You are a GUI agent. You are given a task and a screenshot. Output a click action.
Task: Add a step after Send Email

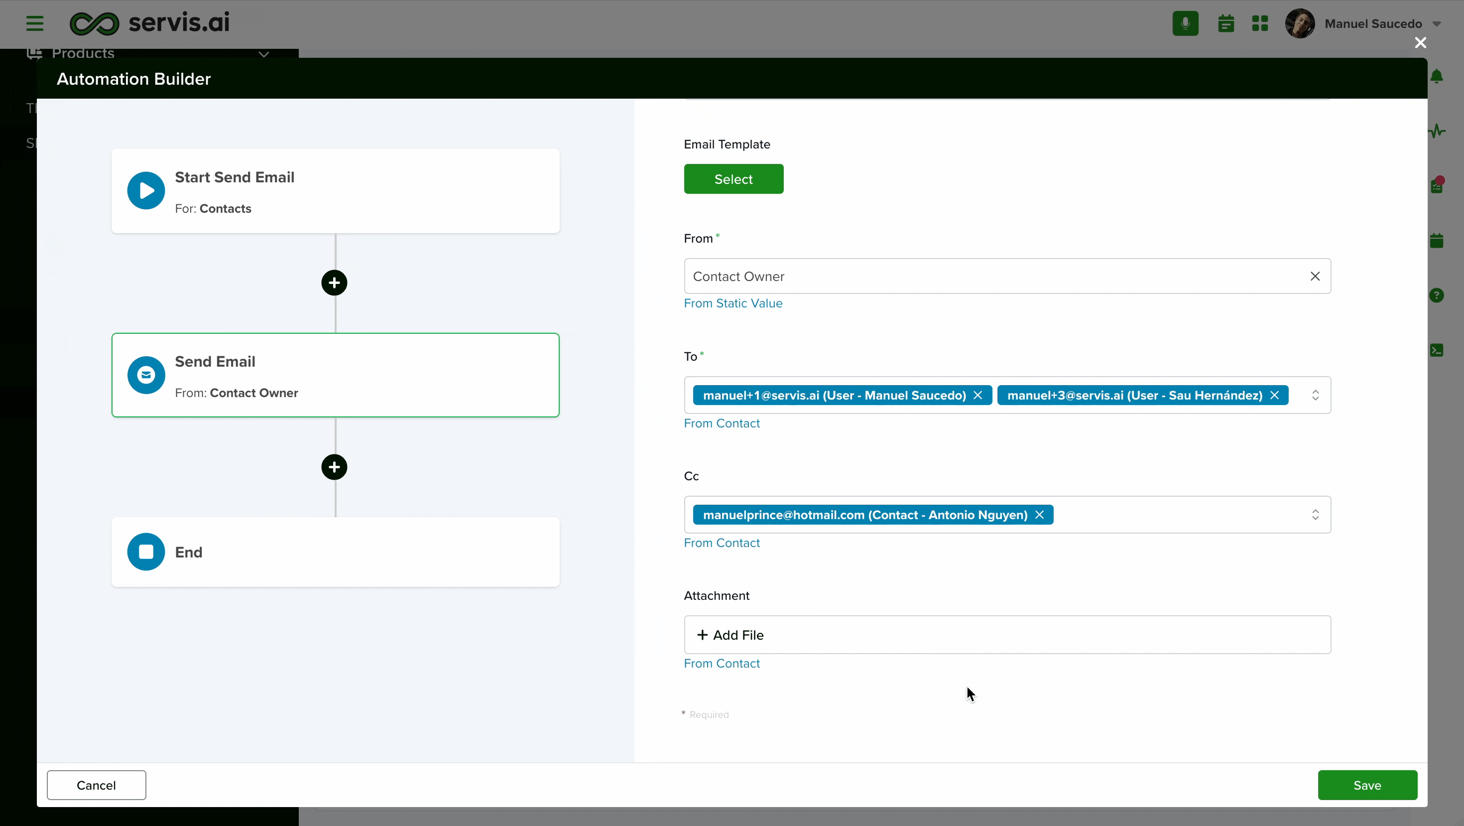(x=334, y=467)
